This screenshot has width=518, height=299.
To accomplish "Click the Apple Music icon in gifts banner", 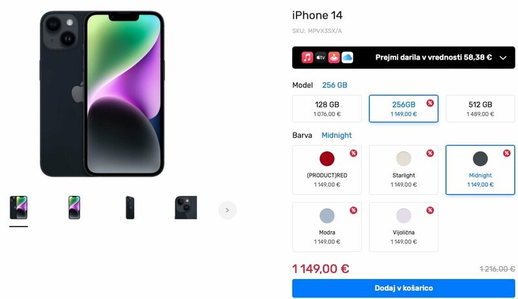I will 307,58.
